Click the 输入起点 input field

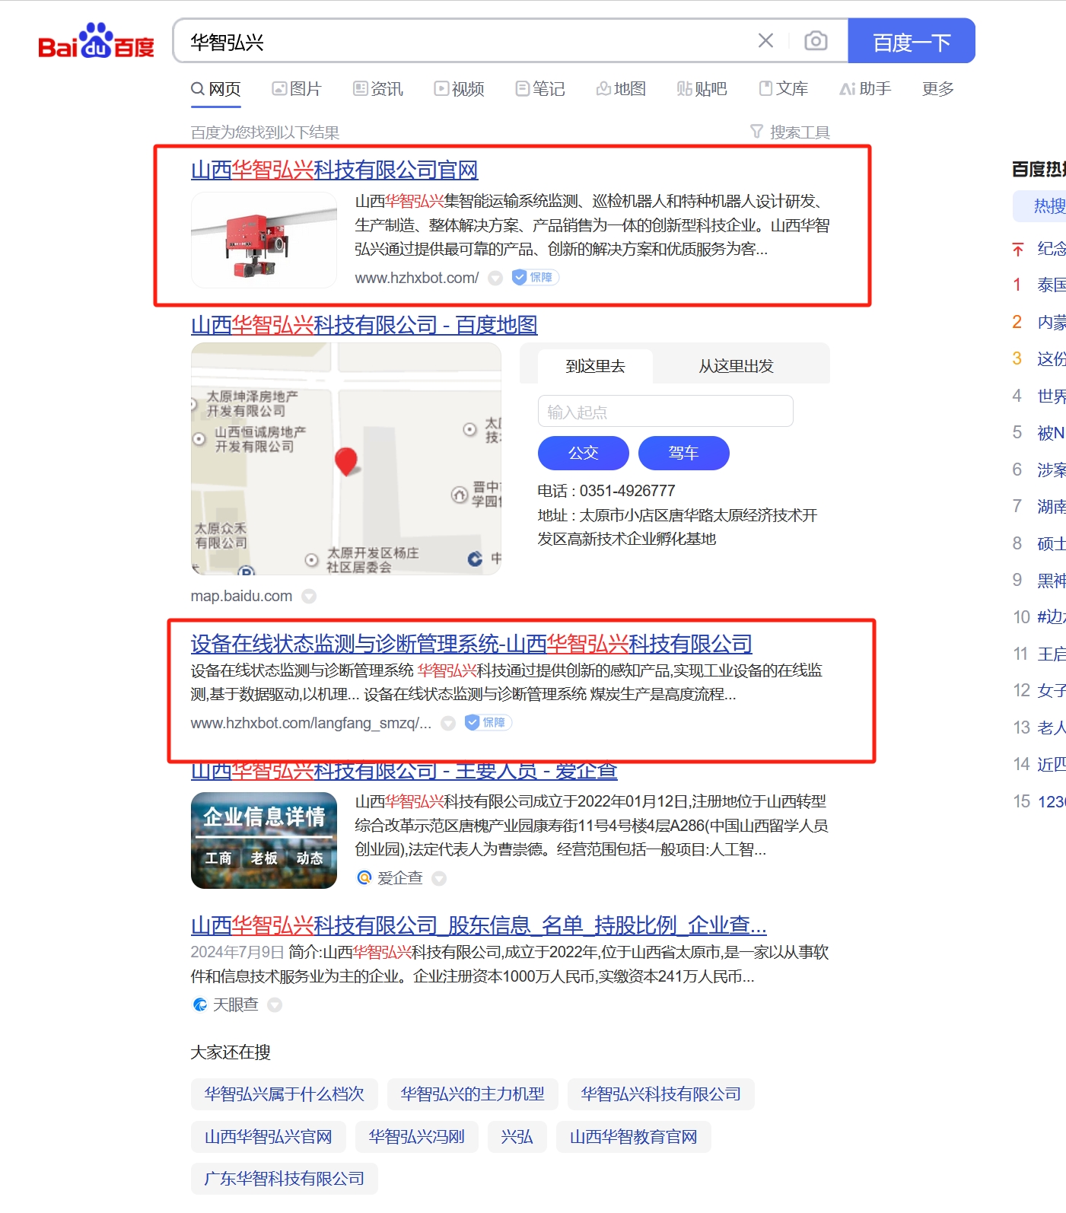pyautogui.click(x=665, y=412)
